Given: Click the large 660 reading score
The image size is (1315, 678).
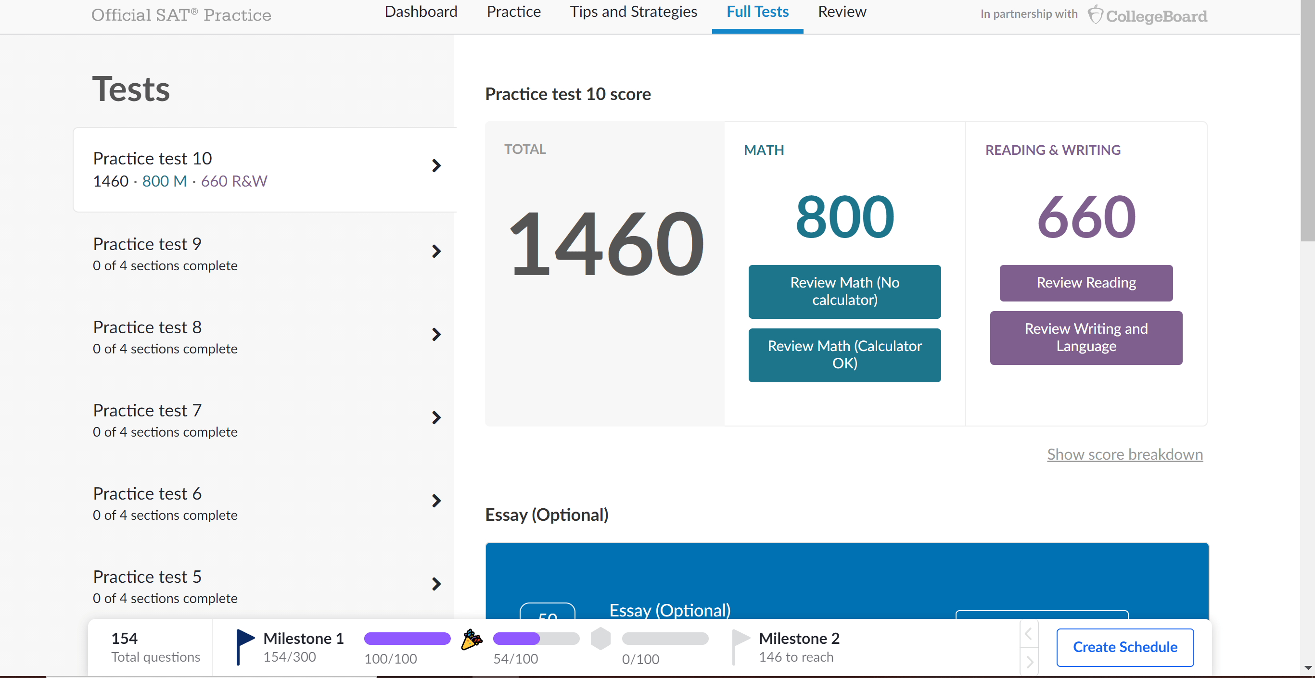Looking at the screenshot, I should (1086, 217).
